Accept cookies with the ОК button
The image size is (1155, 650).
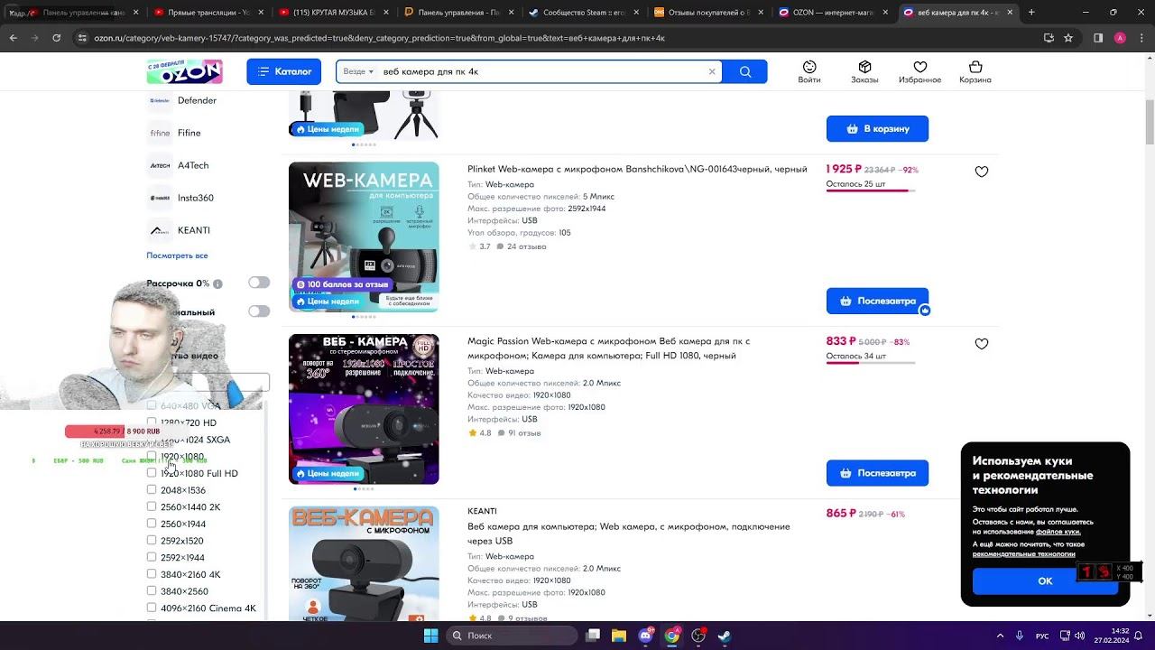[1045, 580]
